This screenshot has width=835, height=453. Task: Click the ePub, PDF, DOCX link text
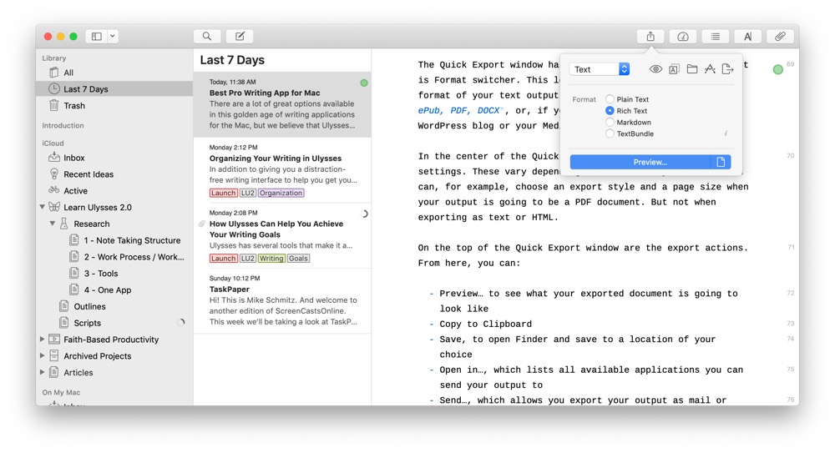coord(459,110)
